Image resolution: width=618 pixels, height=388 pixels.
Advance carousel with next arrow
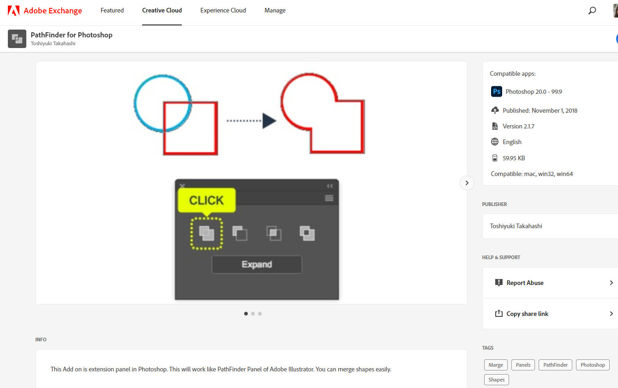tap(467, 183)
